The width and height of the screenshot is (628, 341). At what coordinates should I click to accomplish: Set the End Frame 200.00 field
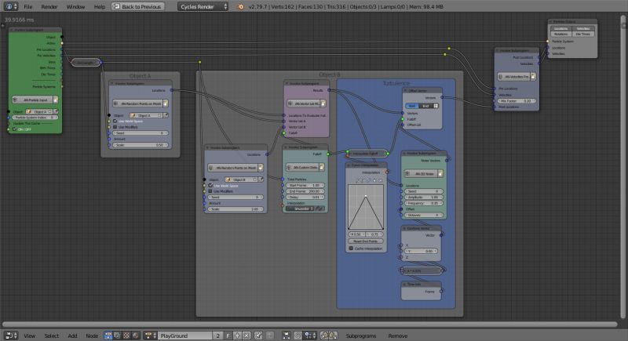tap(305, 191)
